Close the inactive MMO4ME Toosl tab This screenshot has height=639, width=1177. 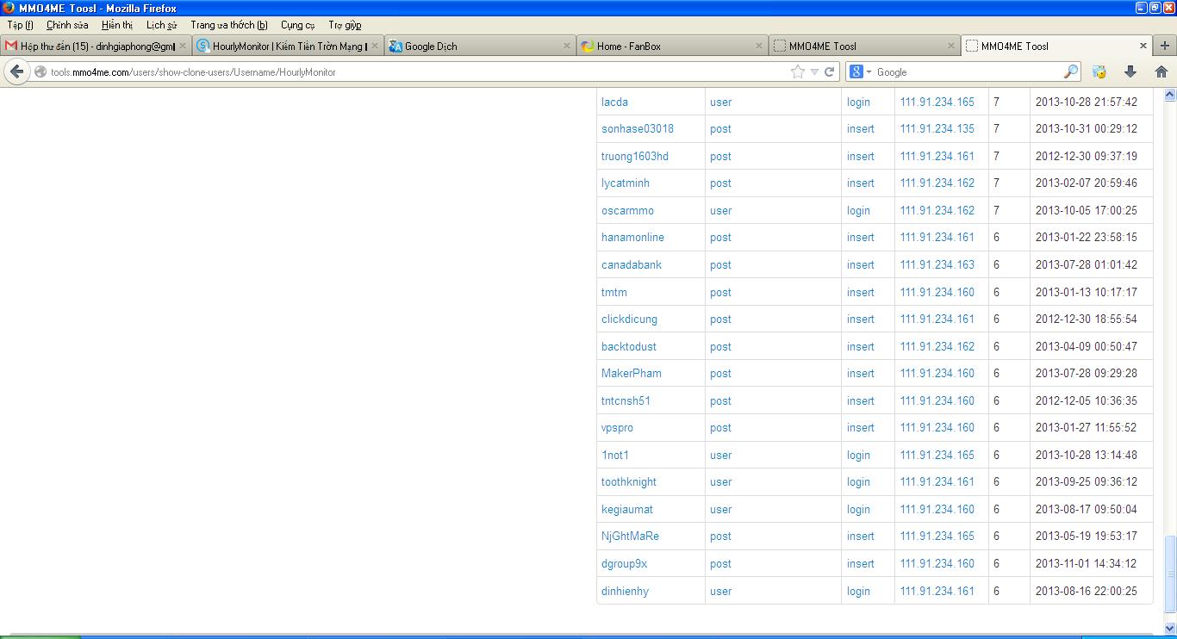tap(951, 46)
